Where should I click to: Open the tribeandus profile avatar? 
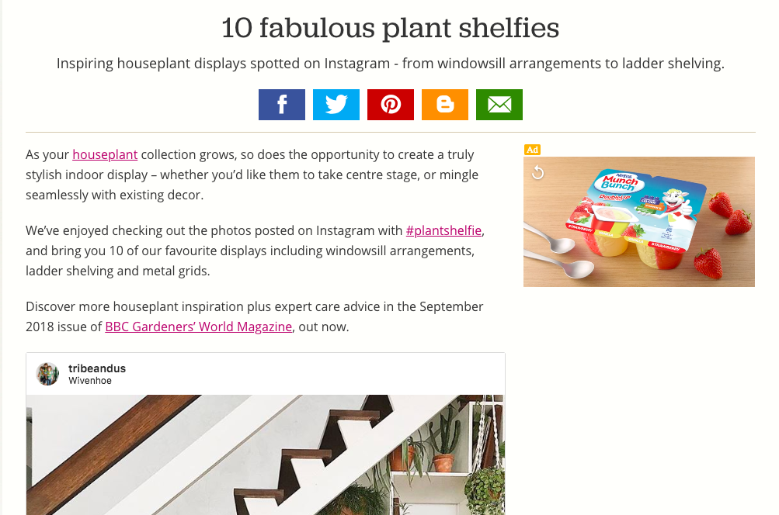coord(47,374)
